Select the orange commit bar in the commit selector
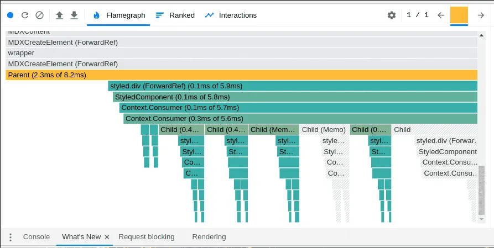The height and width of the screenshot is (248, 494). point(459,15)
